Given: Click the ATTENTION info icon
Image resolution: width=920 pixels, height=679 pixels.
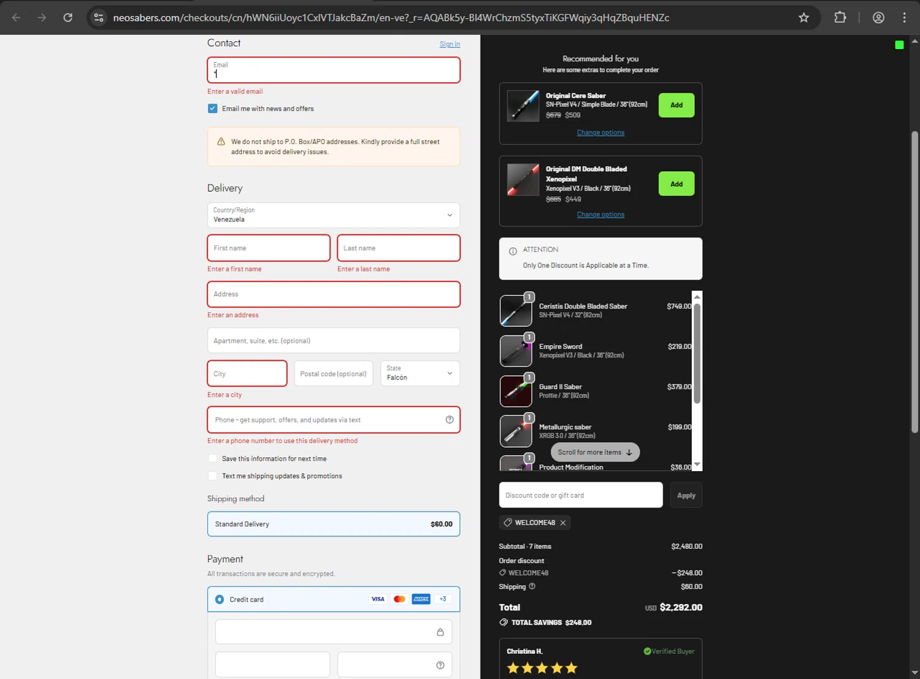Looking at the screenshot, I should point(513,251).
